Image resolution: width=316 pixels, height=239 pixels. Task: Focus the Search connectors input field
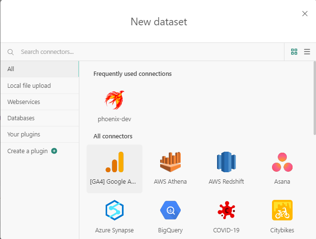point(143,52)
